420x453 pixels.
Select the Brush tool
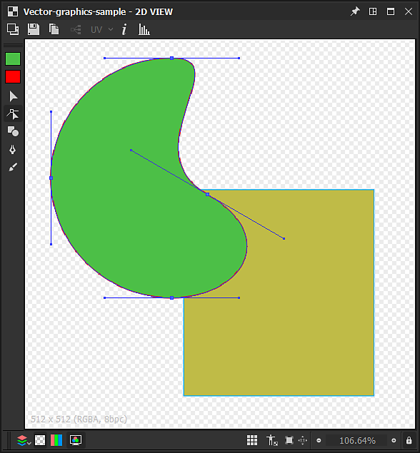[13, 167]
